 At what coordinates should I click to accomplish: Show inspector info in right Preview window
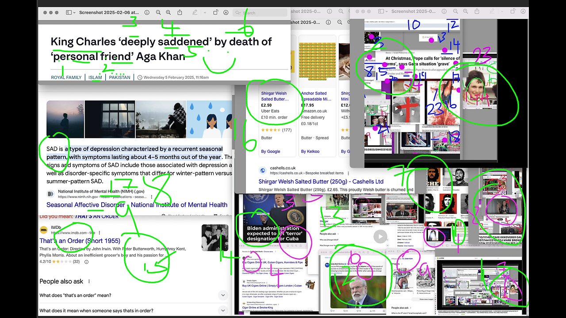click(x=444, y=11)
